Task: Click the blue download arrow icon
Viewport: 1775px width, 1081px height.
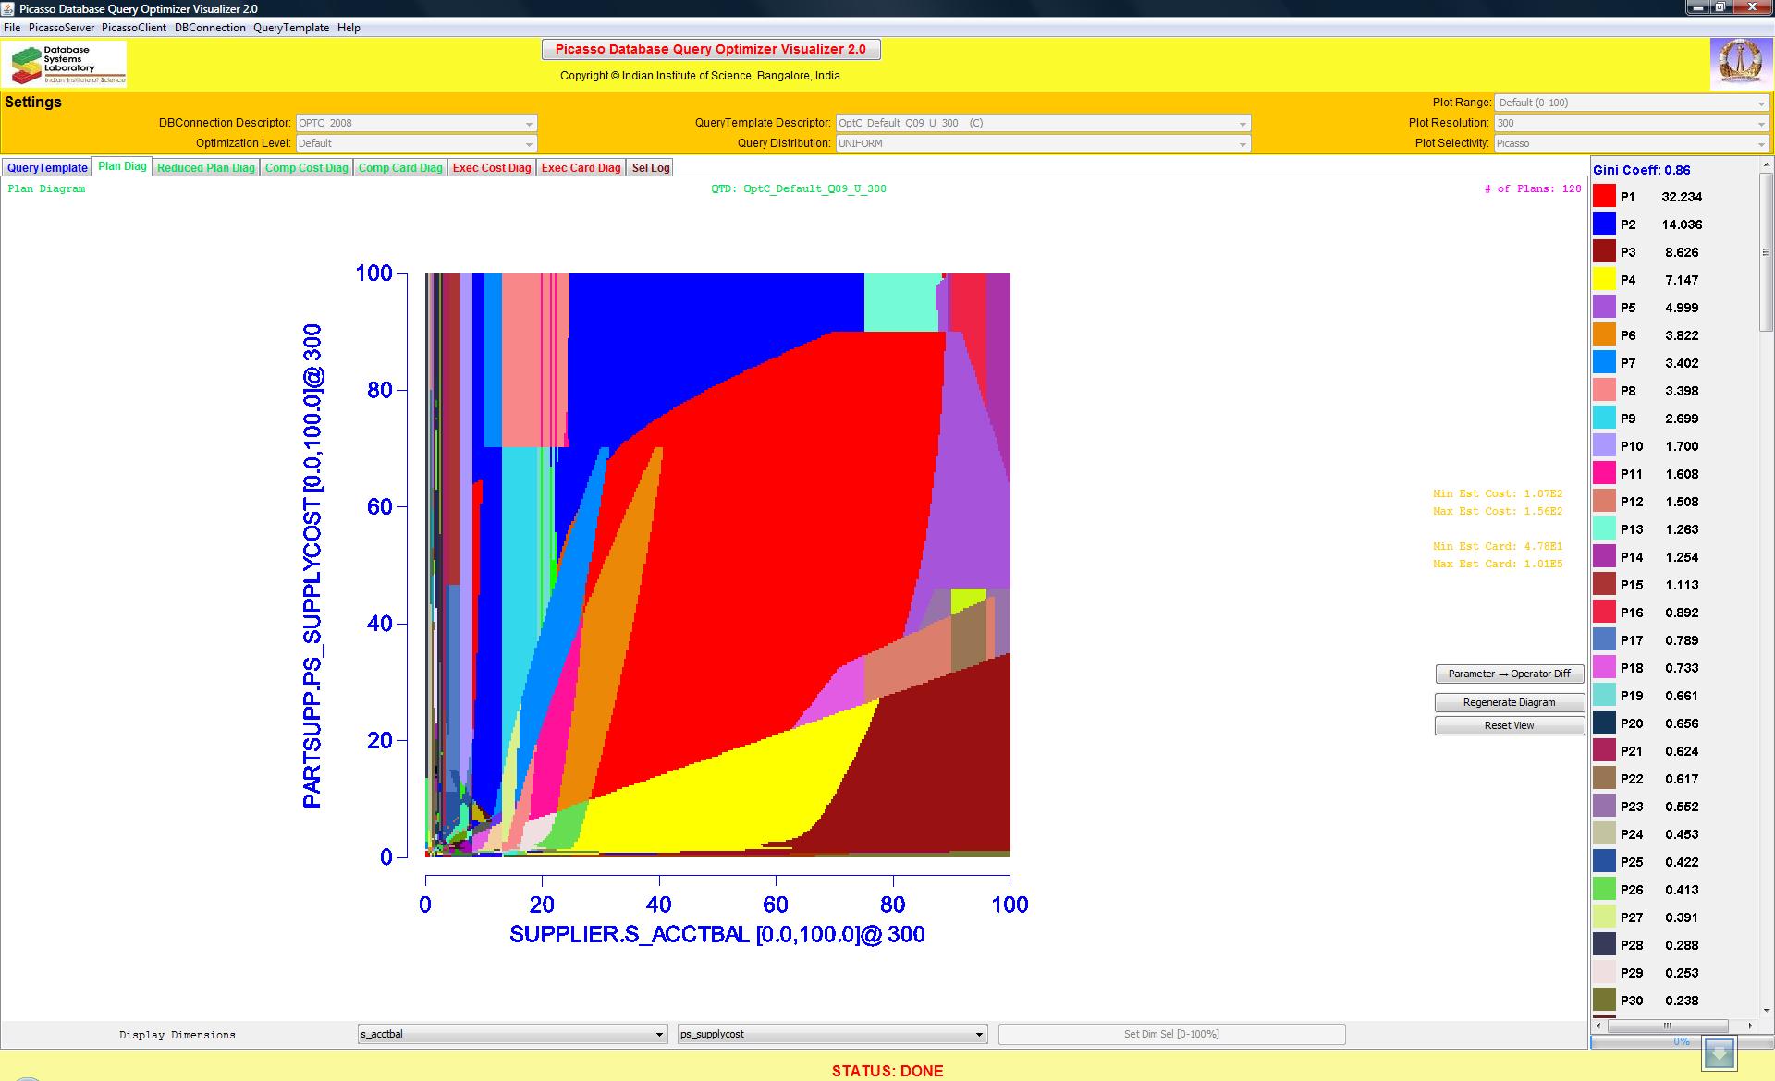Action: click(x=1720, y=1052)
